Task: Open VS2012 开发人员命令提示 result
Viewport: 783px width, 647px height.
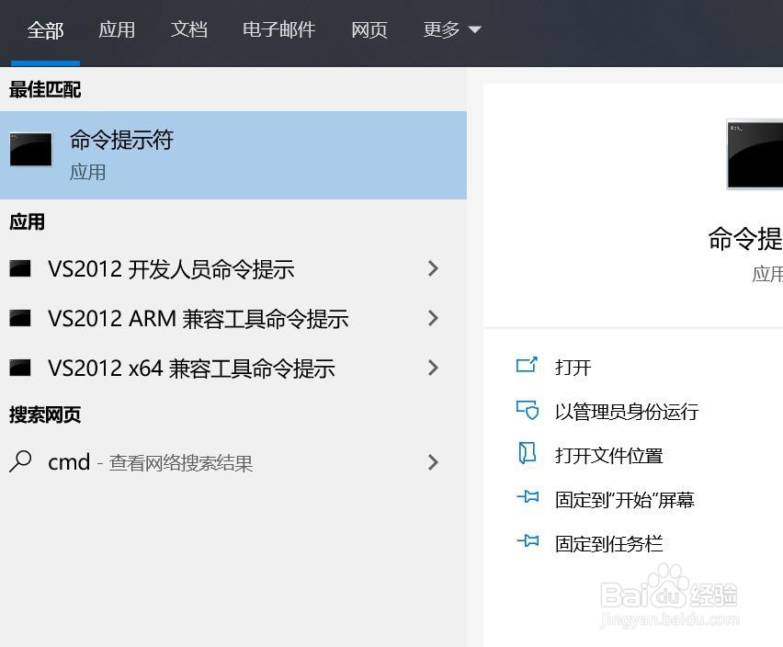Action: (x=233, y=269)
